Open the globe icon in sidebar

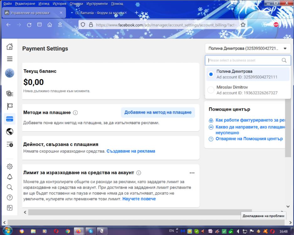(x=10, y=132)
